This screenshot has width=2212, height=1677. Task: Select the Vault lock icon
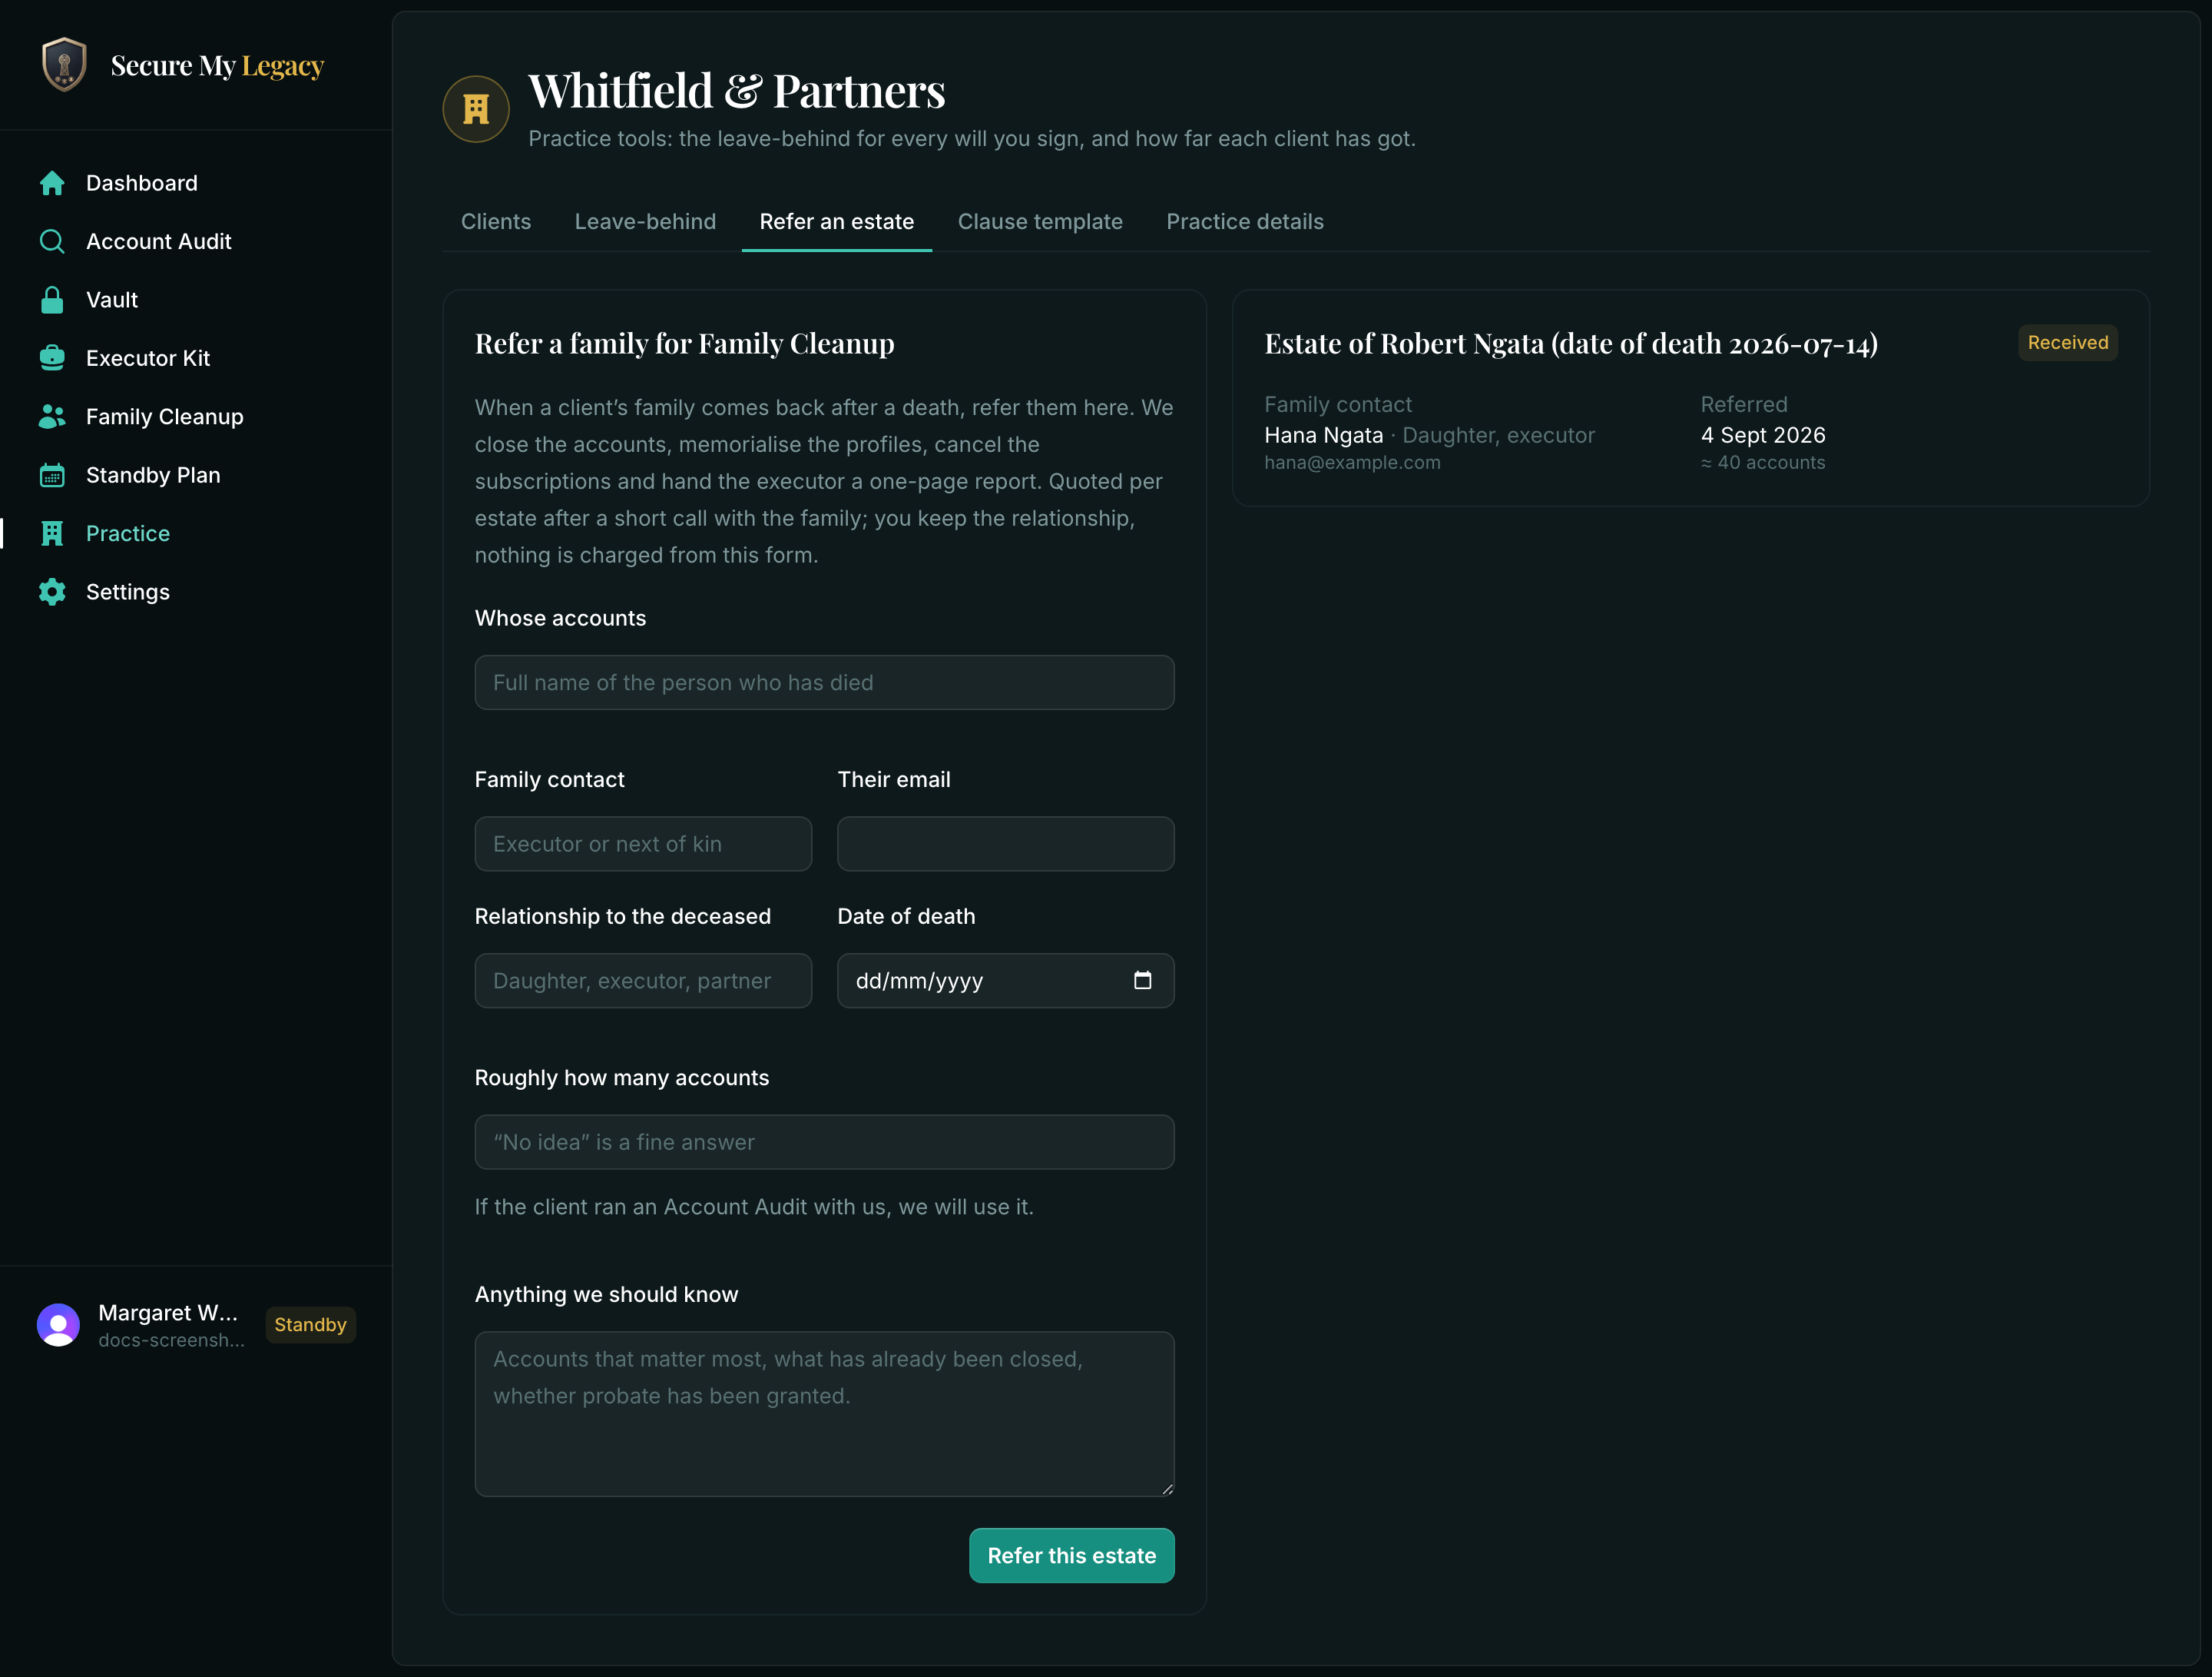(x=52, y=301)
